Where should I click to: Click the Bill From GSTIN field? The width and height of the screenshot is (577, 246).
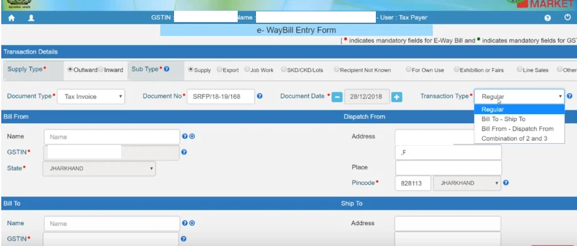coord(112,153)
